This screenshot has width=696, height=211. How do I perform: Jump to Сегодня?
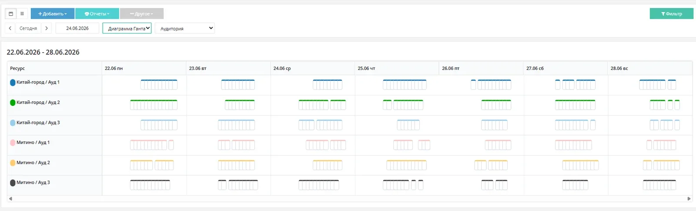[x=28, y=28]
